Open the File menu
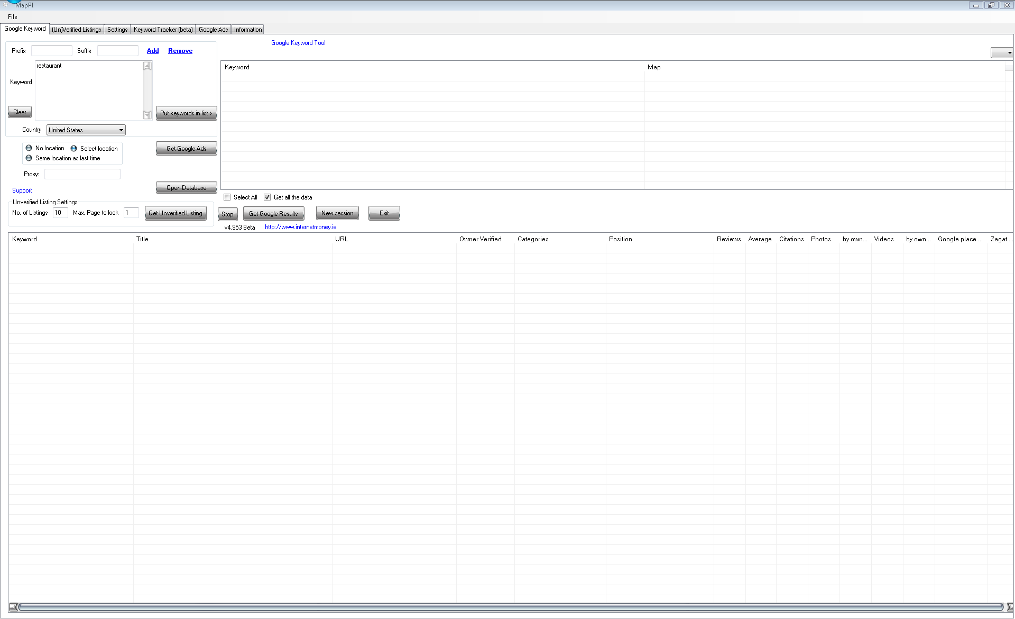The width and height of the screenshot is (1015, 619). coord(13,17)
